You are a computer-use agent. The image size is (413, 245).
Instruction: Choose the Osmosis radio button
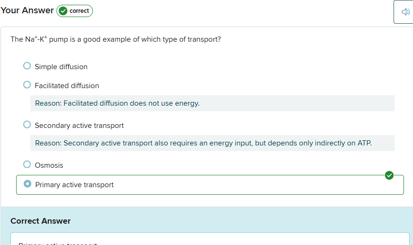pos(27,164)
